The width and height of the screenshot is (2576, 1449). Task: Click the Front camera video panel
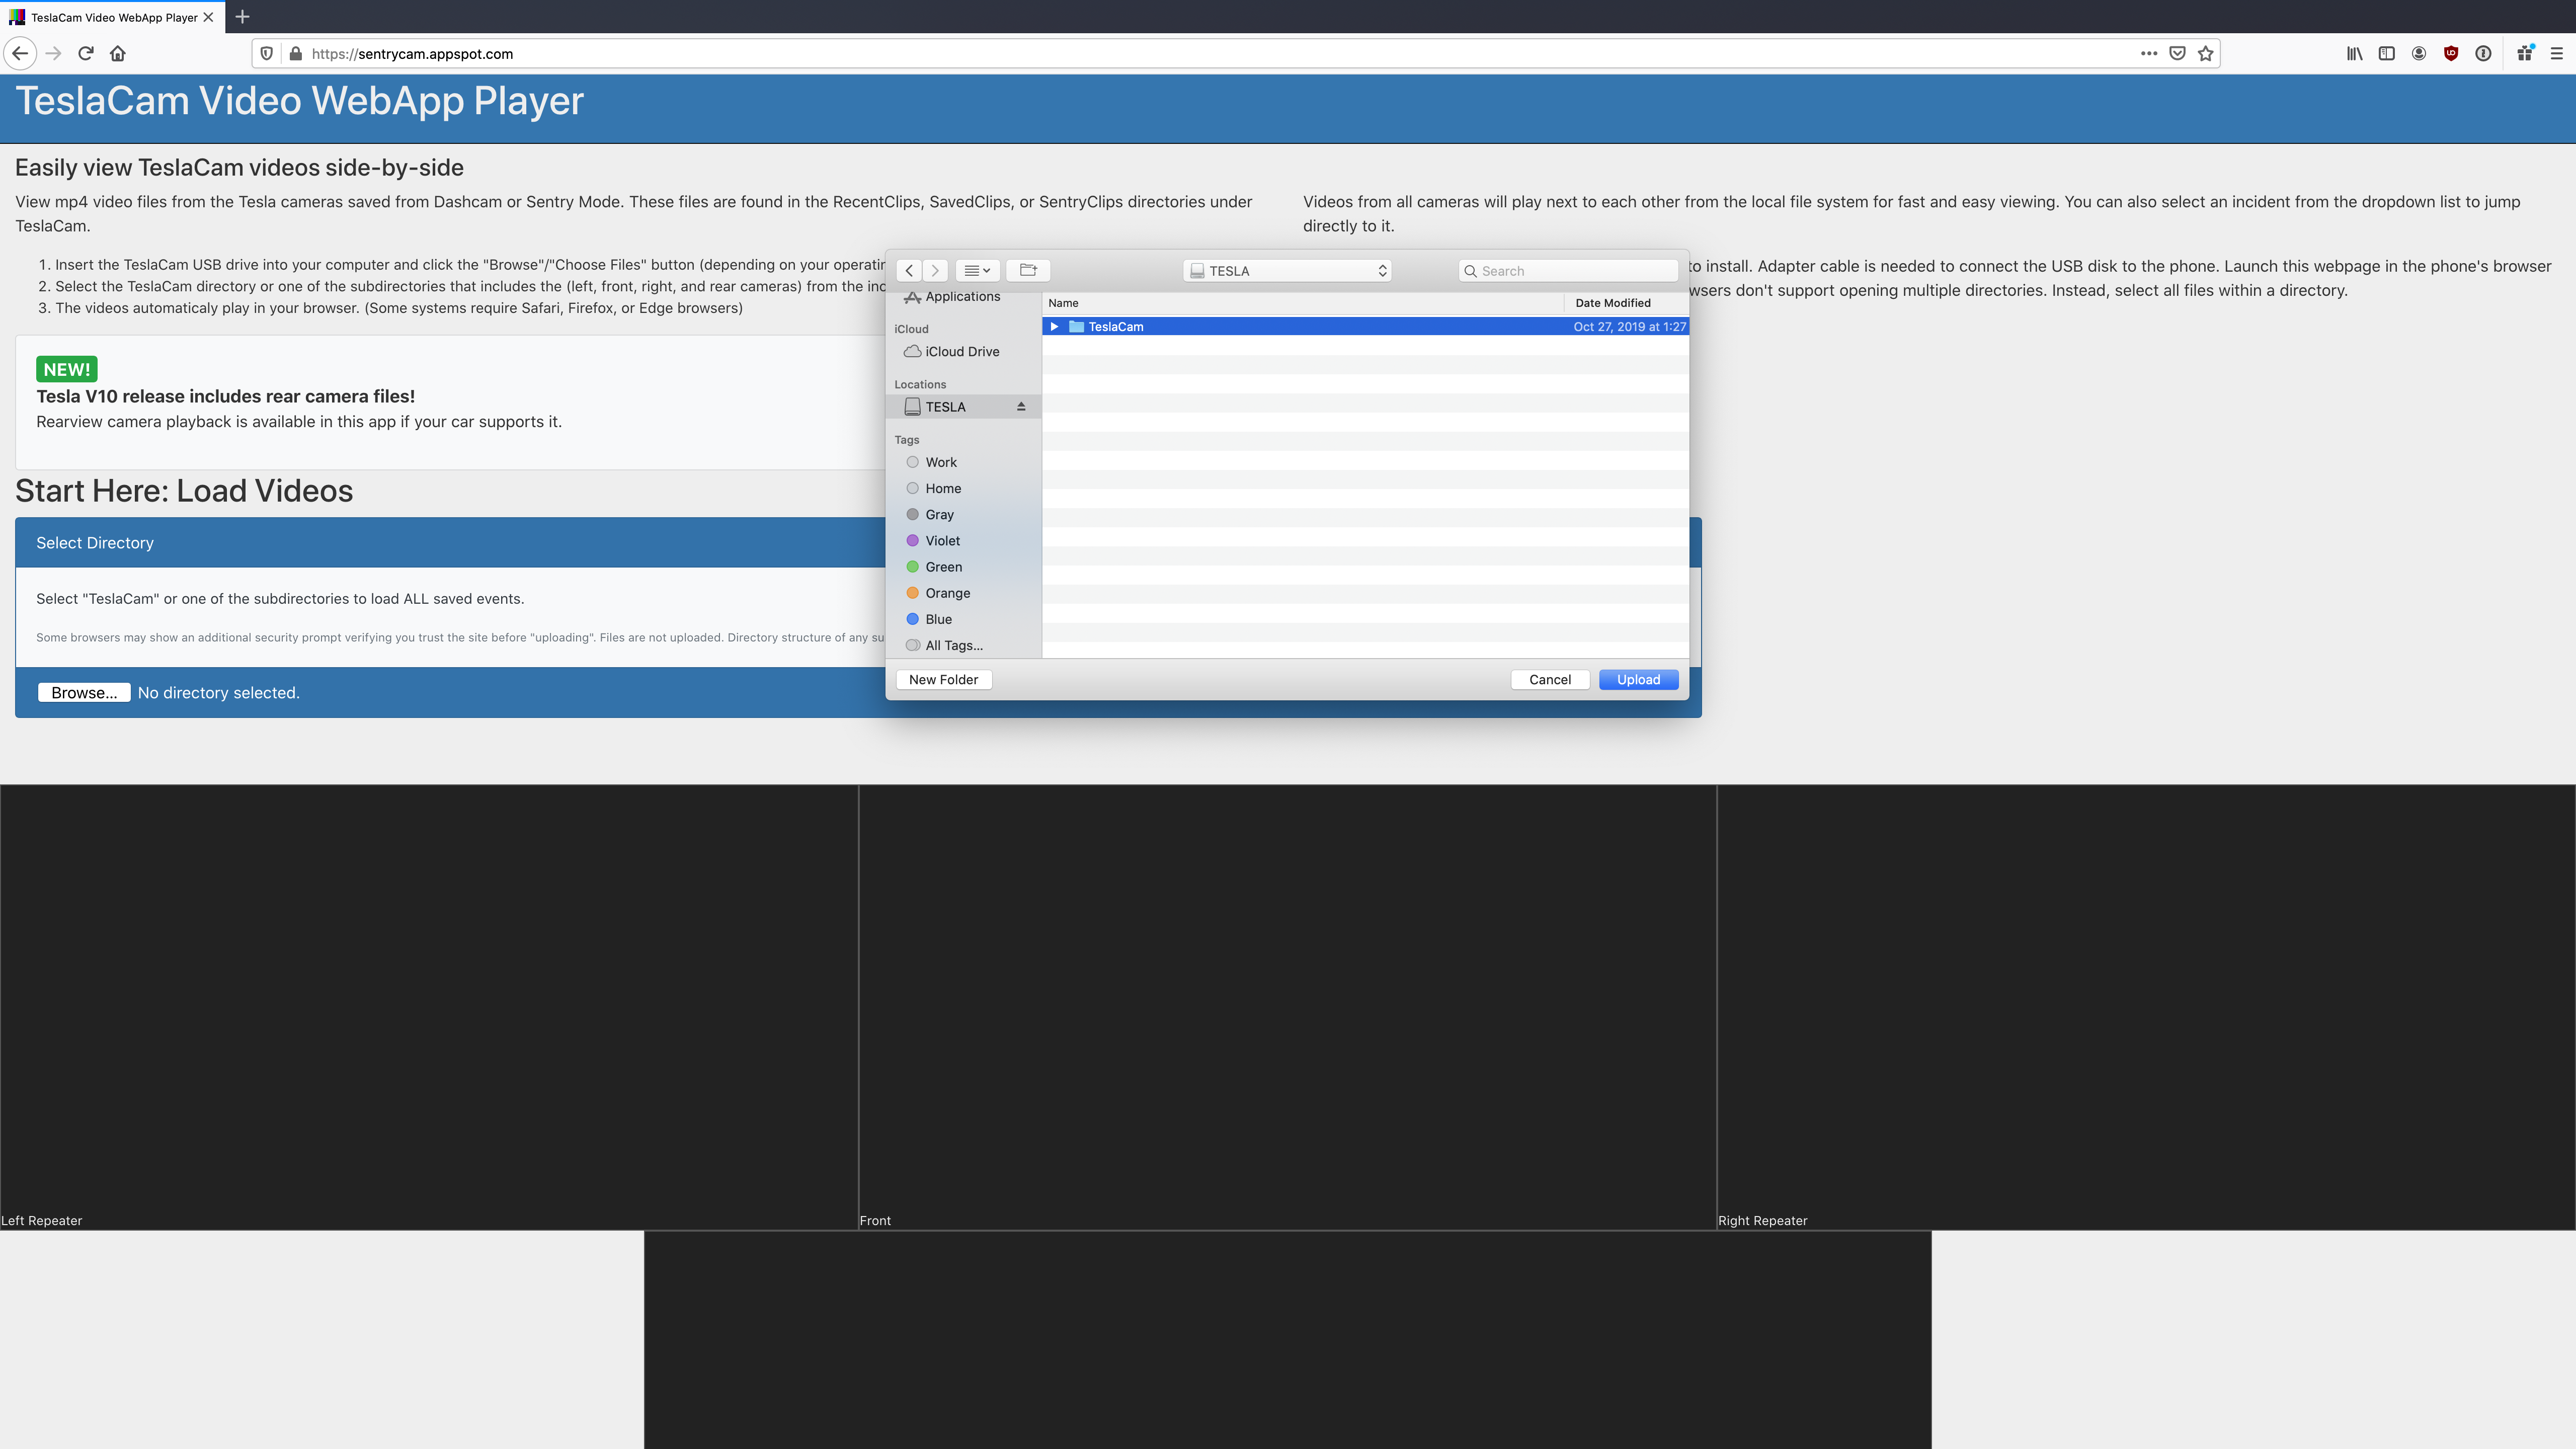click(1288, 1007)
